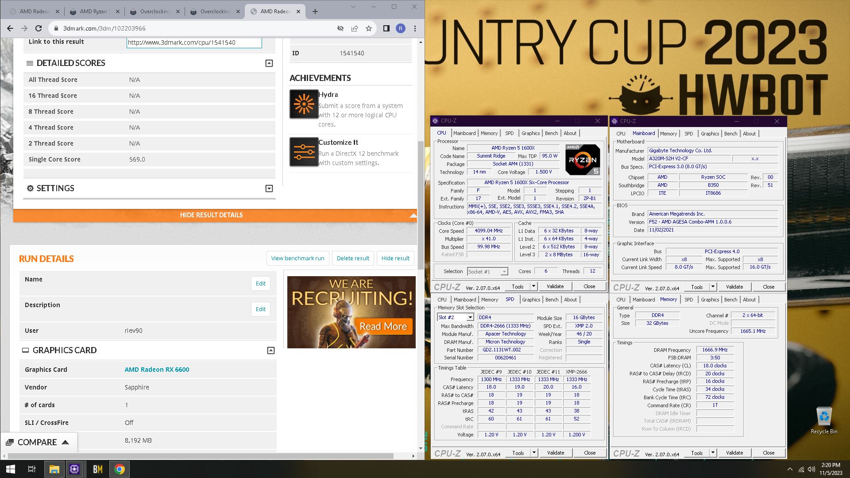Screen dimensions: 850x478
Task: Show hidden system tray icons
Action: click(790, 469)
